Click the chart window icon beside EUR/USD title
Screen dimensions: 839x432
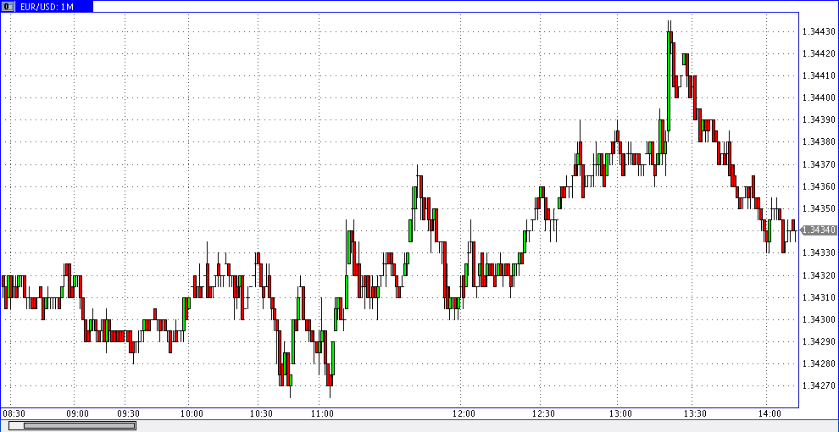(7, 7)
